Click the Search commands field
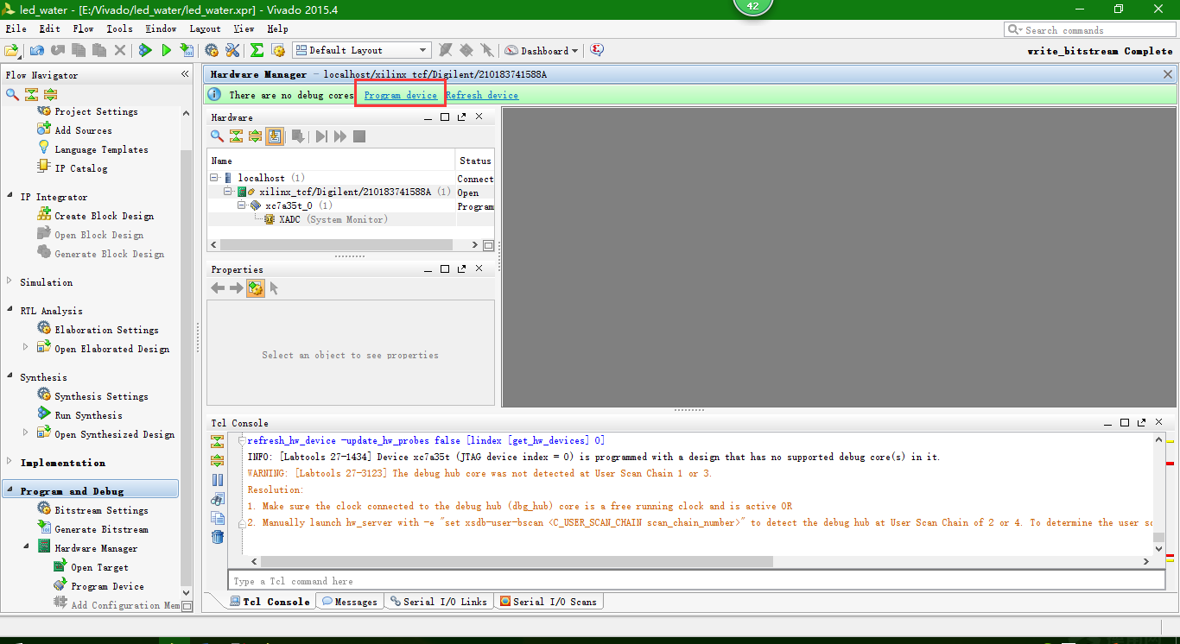Viewport: 1180px width, 644px height. [1088, 30]
